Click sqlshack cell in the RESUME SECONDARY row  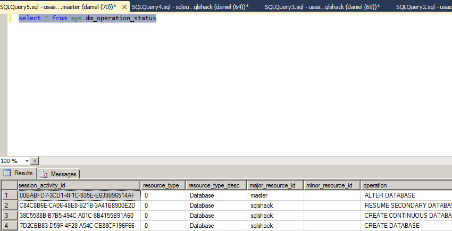point(275,206)
